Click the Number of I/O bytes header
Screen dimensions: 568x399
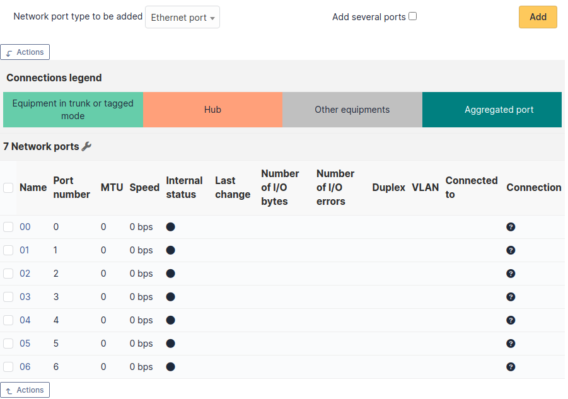280,188
